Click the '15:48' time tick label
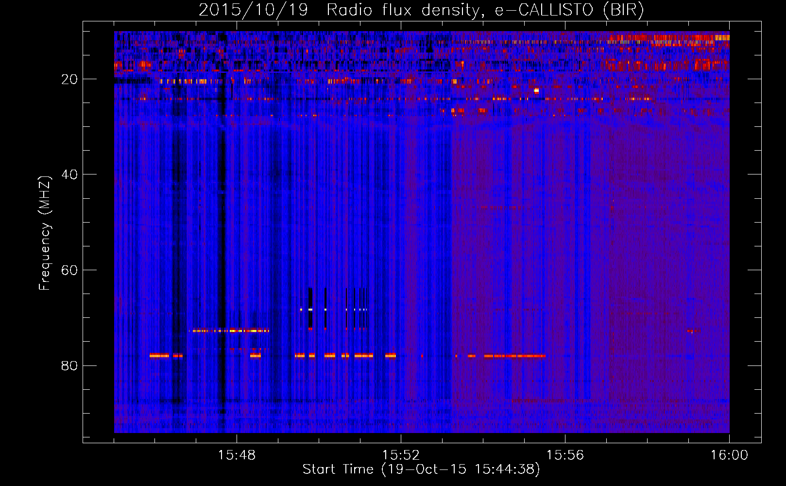The height and width of the screenshot is (486, 786). click(x=237, y=455)
